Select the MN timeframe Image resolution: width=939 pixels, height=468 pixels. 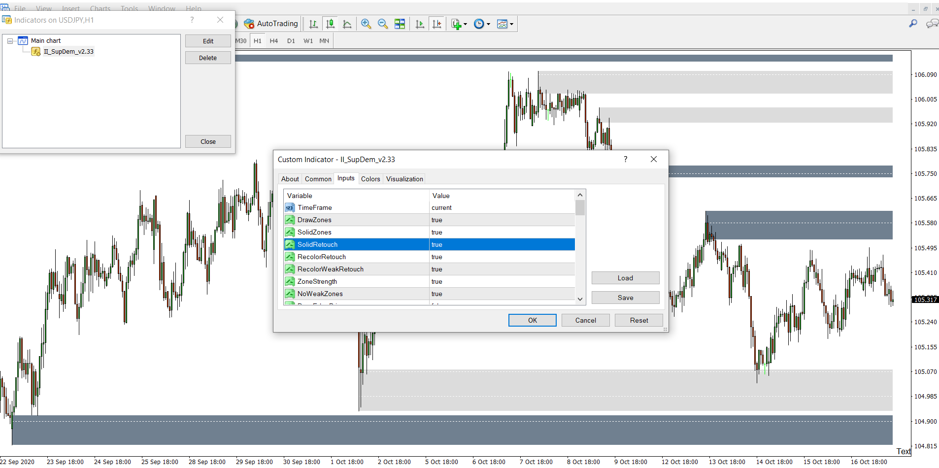tap(324, 41)
